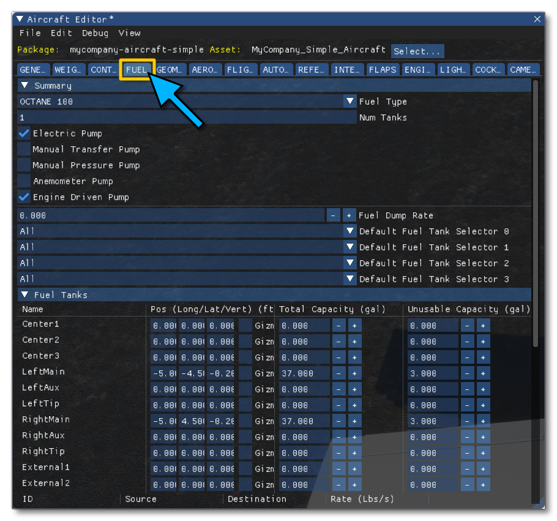Click the Select... asset button

417,50
